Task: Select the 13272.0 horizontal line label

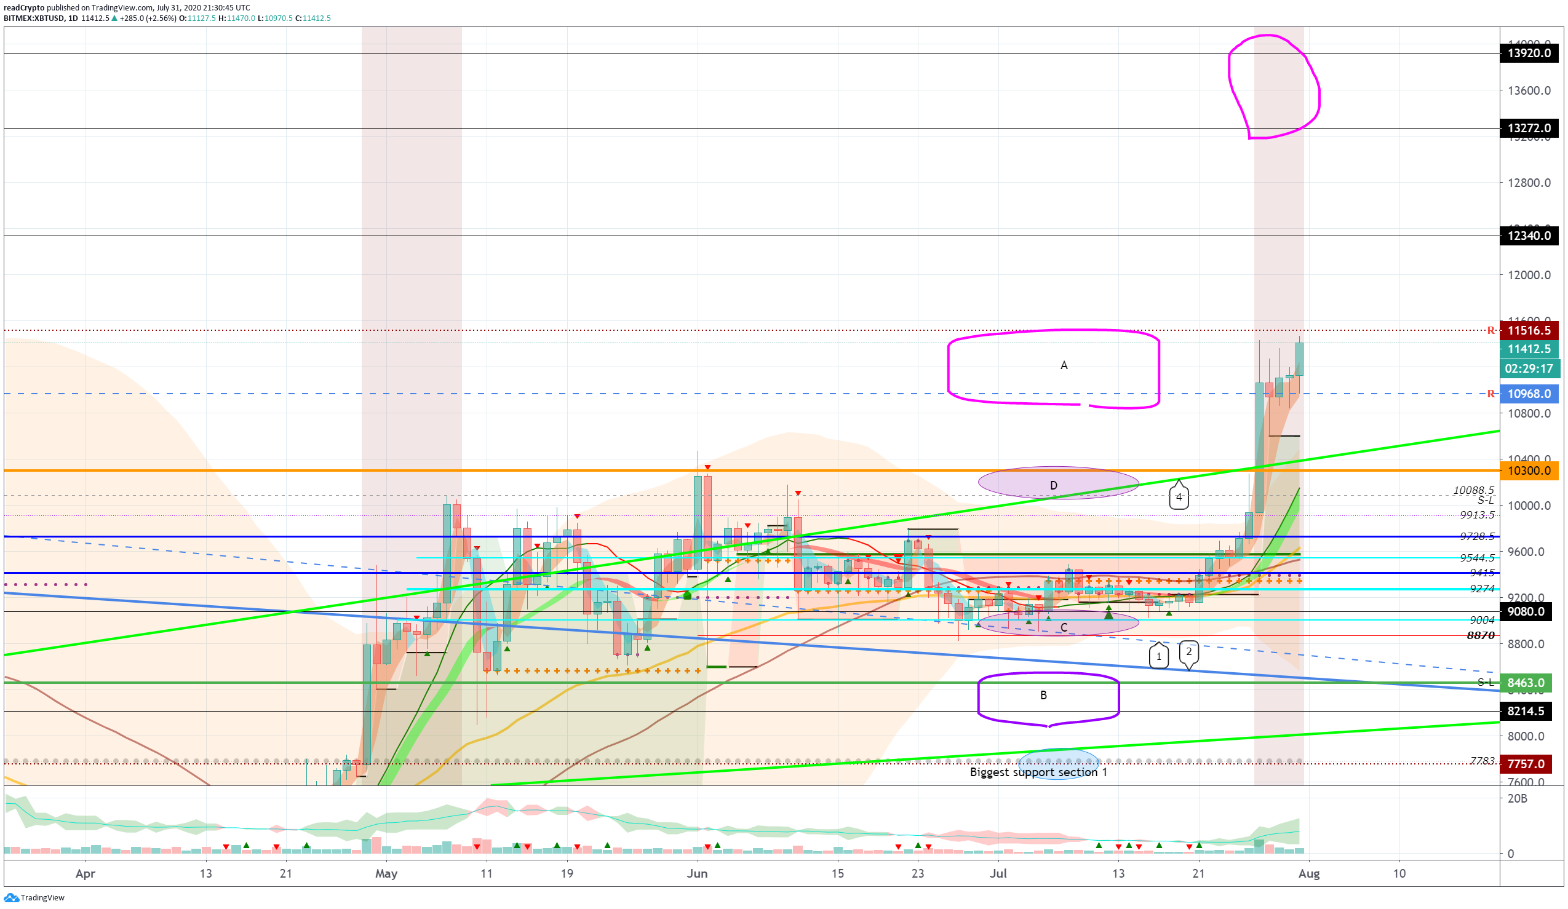Action: tap(1529, 128)
